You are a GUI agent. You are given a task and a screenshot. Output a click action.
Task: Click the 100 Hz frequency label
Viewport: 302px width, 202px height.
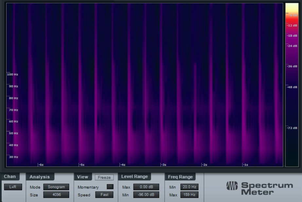(12, 75)
